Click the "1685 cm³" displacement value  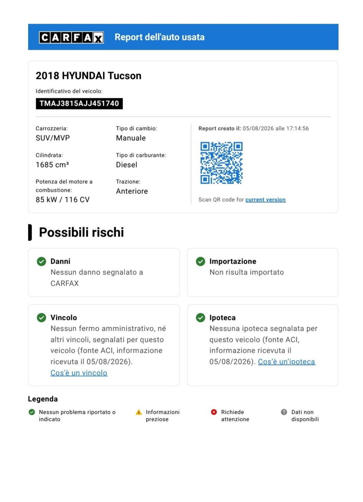(52, 165)
